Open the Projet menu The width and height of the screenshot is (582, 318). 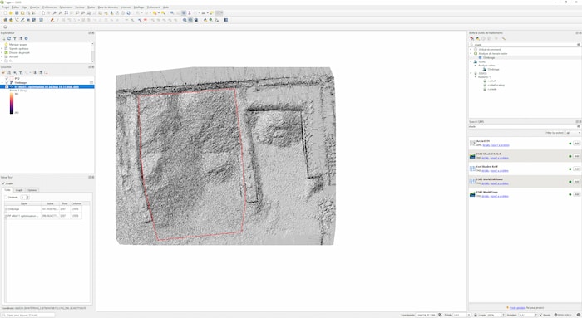pyautogui.click(x=6, y=7)
